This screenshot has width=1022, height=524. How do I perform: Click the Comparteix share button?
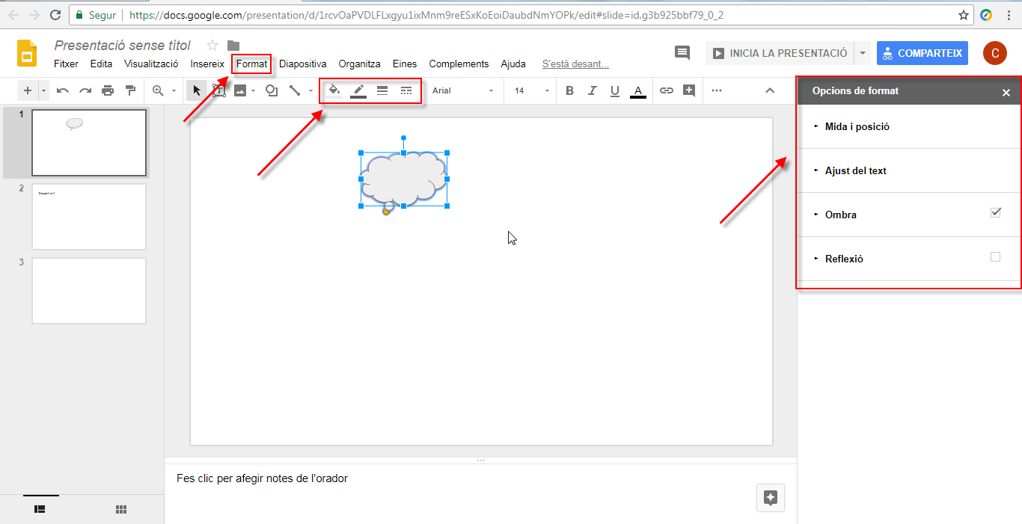pos(922,53)
